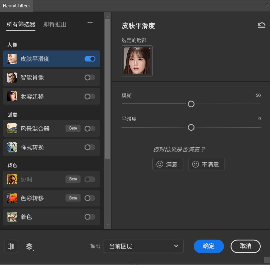Screen dimensions: 270x265
Task: Enable the 智能肖像 filter toggle
Action: click(x=89, y=78)
